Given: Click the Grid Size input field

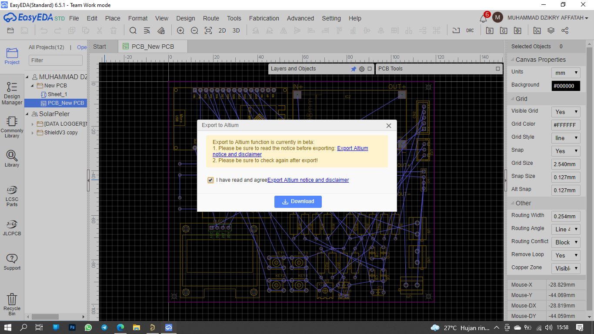Looking at the screenshot, I should click(566, 164).
